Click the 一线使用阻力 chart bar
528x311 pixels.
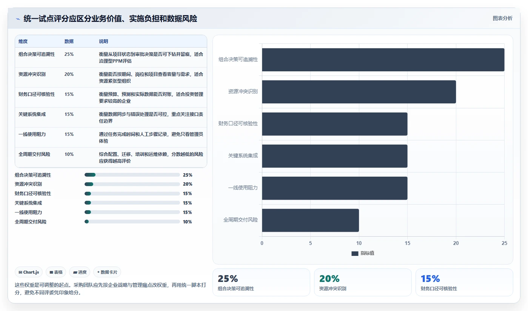coord(335,188)
